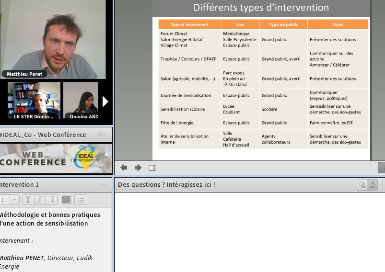Click the IDEAL Connaissances Web Conference banner
Screen dimensions: 385x272
point(56,159)
